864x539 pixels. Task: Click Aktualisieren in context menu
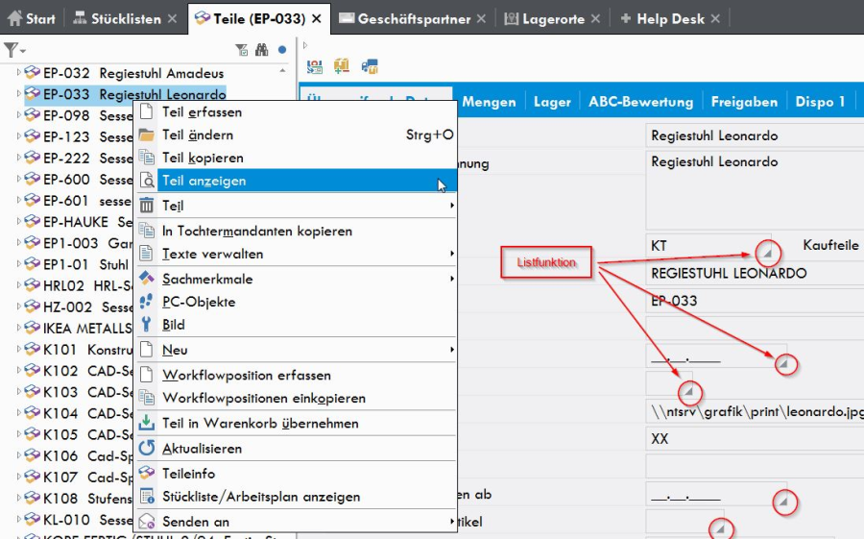point(296,449)
